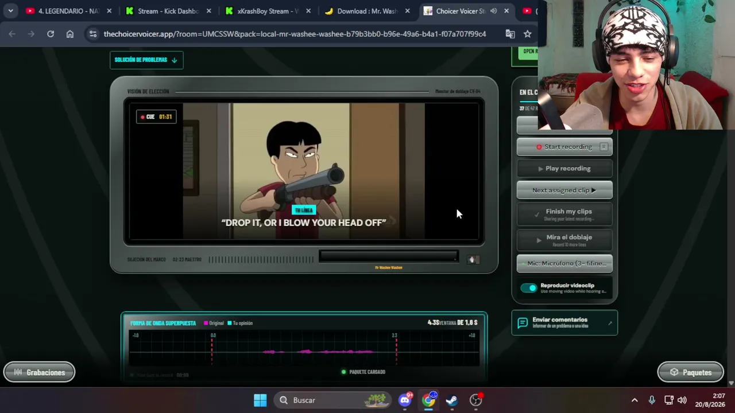Click the black display bar above Mr Washee Washee

click(x=388, y=256)
